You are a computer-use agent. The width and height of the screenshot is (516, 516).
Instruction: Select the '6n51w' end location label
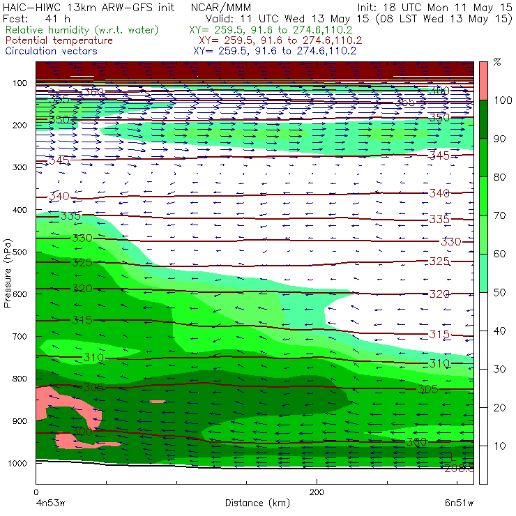(459, 503)
